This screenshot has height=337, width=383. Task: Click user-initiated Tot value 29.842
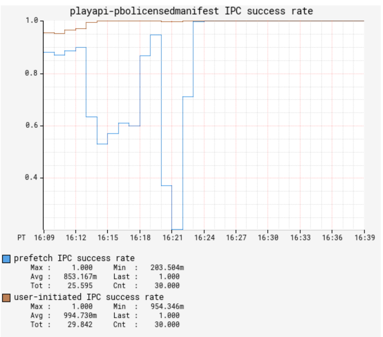pos(80,325)
